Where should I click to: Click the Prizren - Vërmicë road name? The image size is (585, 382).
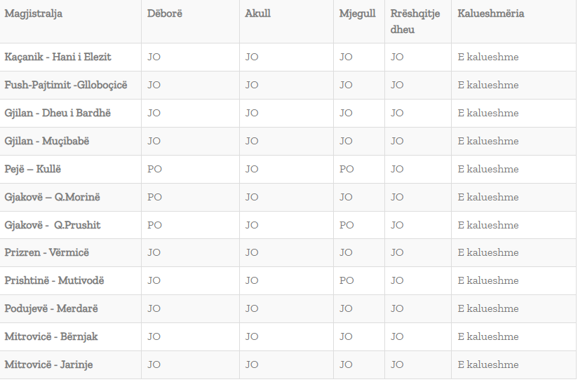46,252
